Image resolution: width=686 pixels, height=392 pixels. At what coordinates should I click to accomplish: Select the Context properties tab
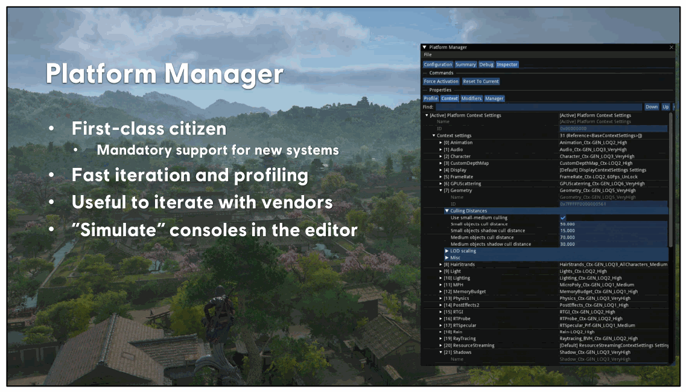point(449,98)
